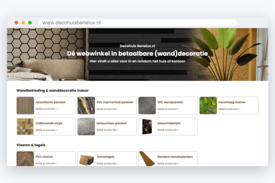This screenshot has width=275, height=183.
Task: Click Bekijk producten under SPC wandpanelen
Action: (x=168, y=109)
